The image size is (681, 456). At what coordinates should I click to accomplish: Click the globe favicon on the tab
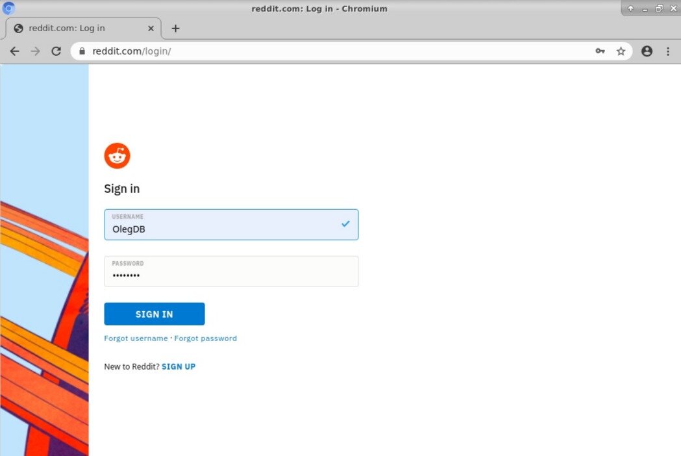tap(18, 28)
